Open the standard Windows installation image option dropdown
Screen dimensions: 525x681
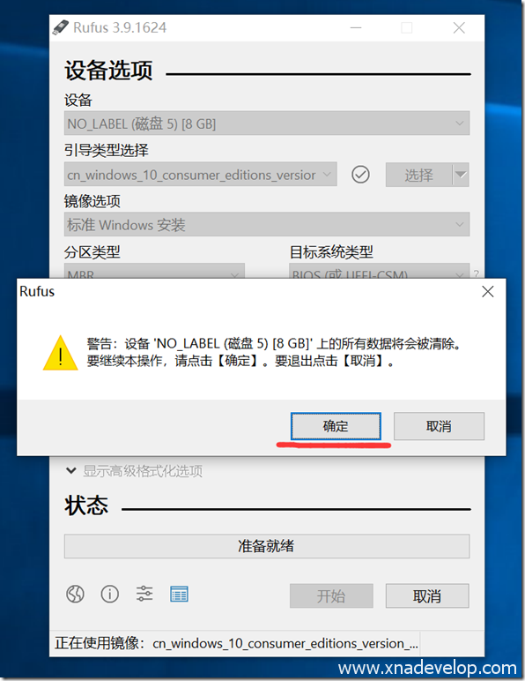pos(267,225)
